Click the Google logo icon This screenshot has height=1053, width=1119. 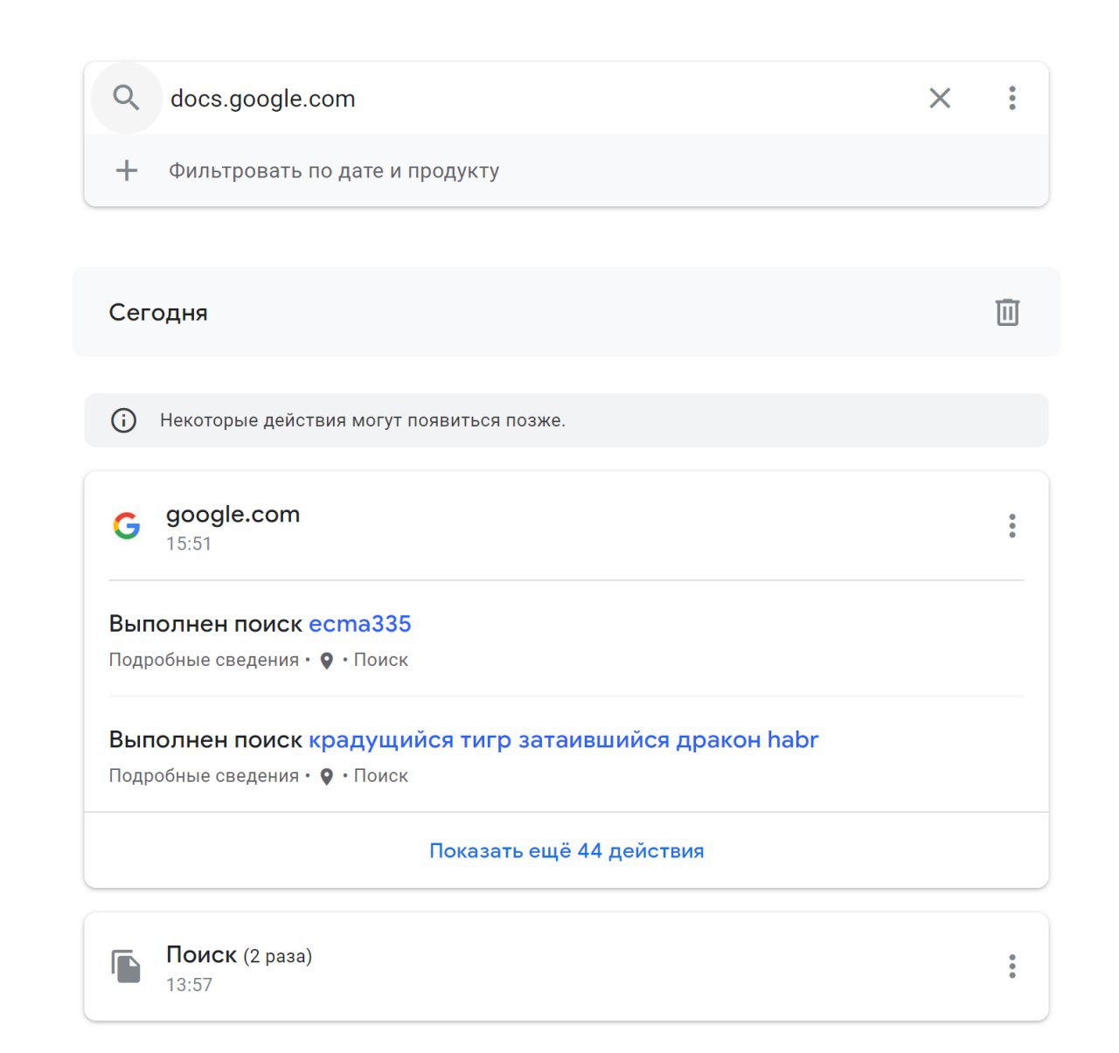click(127, 525)
